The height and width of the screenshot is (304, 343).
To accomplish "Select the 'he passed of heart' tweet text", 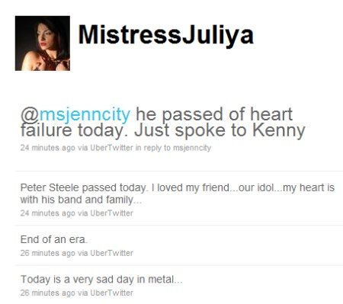I will click(214, 114).
